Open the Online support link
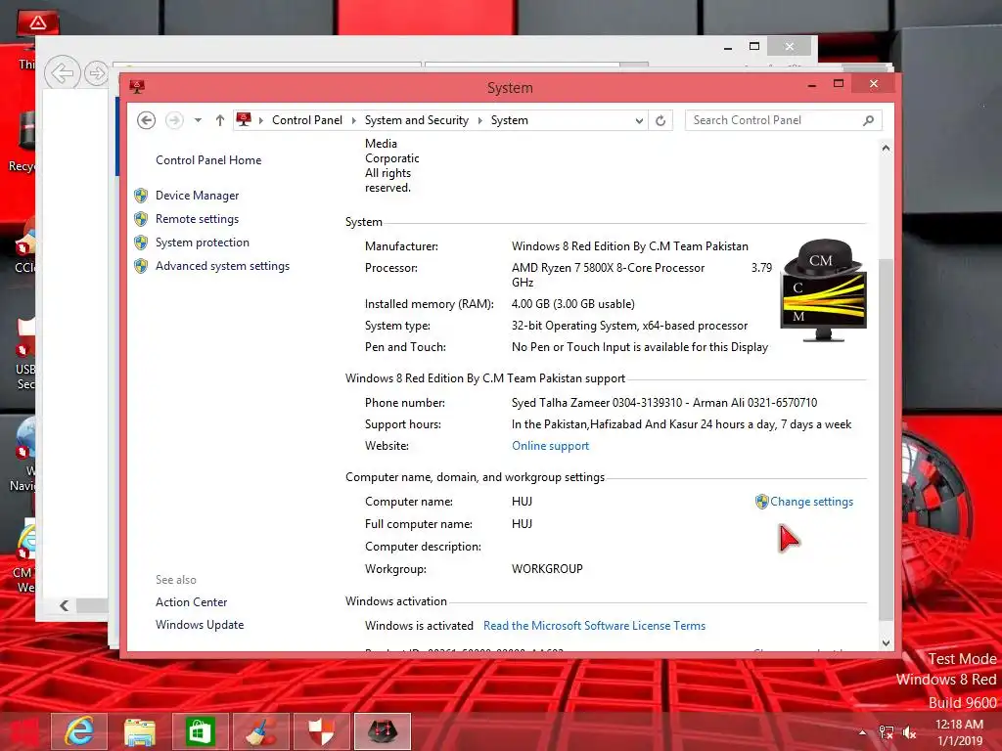The height and width of the screenshot is (751, 1002). [x=550, y=446]
